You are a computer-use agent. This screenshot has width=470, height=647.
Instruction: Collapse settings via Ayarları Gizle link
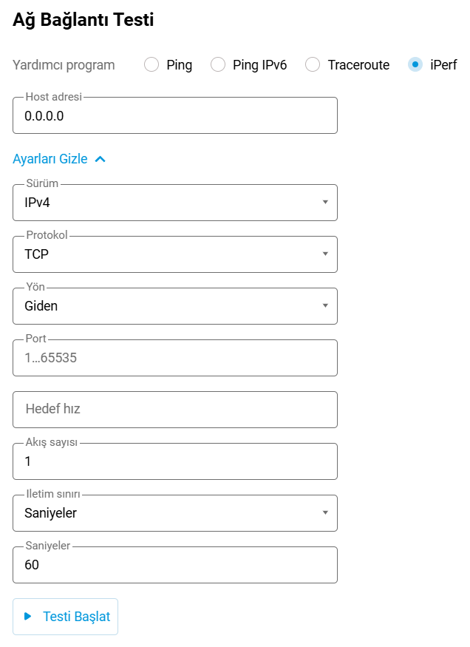50,159
